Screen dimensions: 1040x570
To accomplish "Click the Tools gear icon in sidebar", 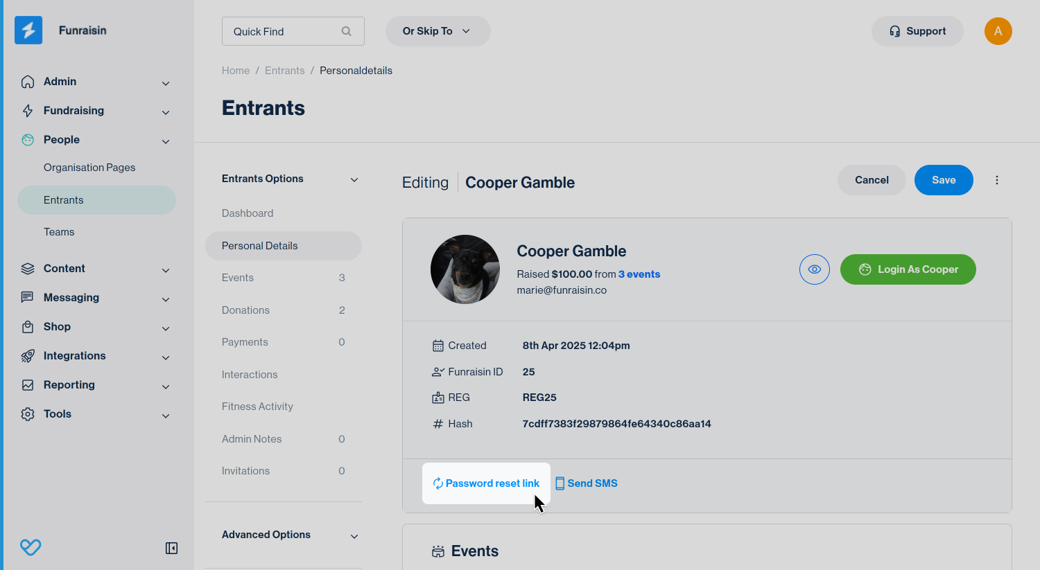I will click(x=28, y=414).
